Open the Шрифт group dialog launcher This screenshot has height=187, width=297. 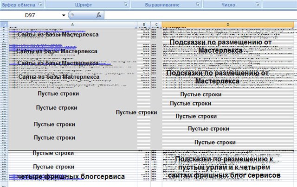[x=126, y=4]
